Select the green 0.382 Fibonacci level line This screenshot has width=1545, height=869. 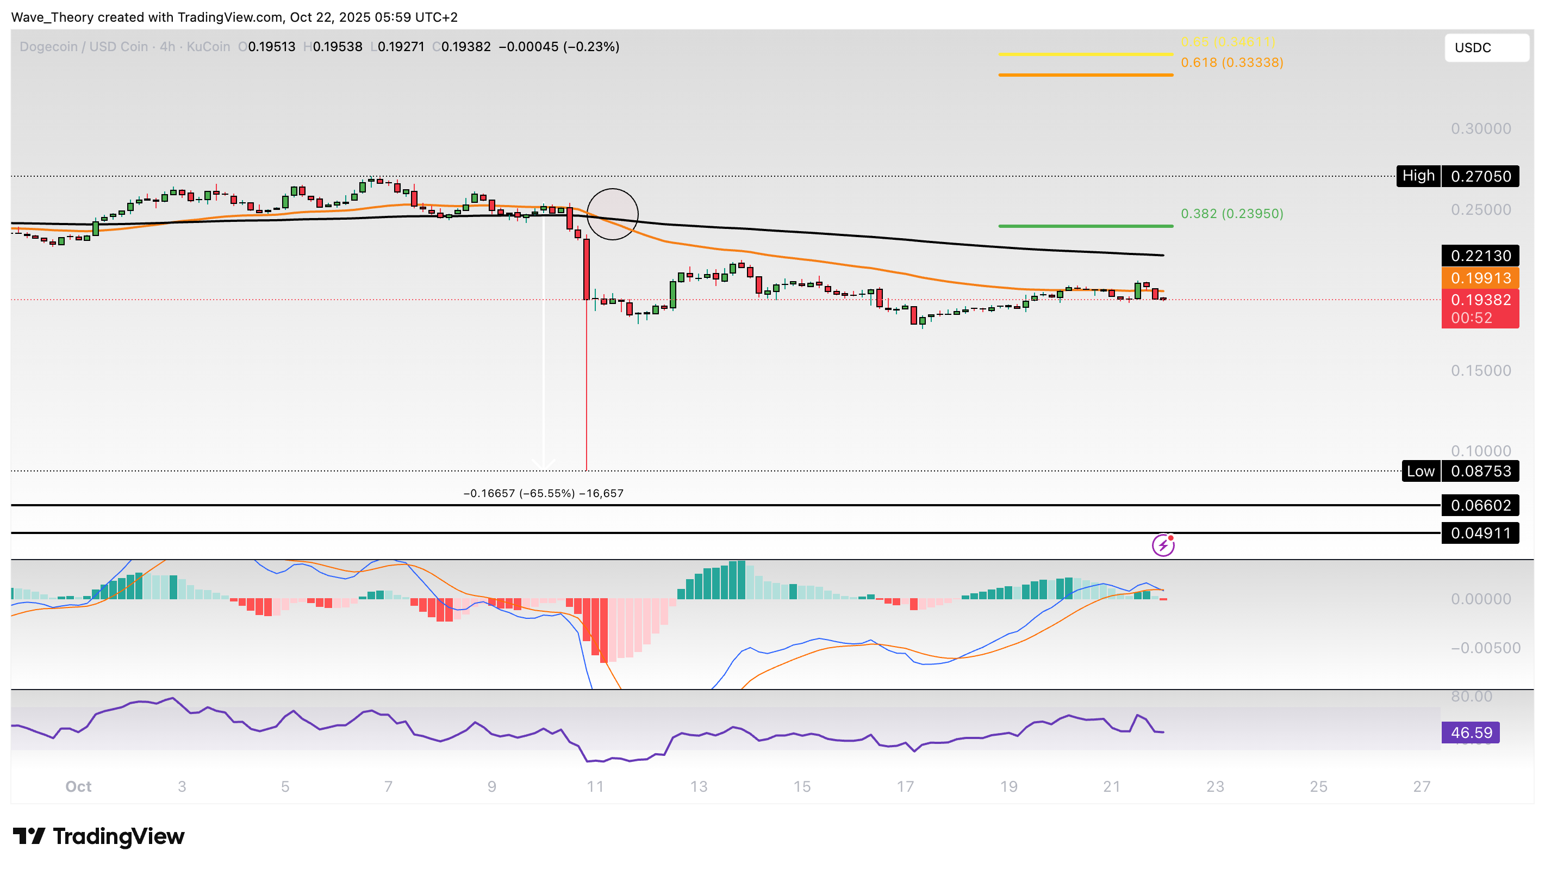(1086, 226)
